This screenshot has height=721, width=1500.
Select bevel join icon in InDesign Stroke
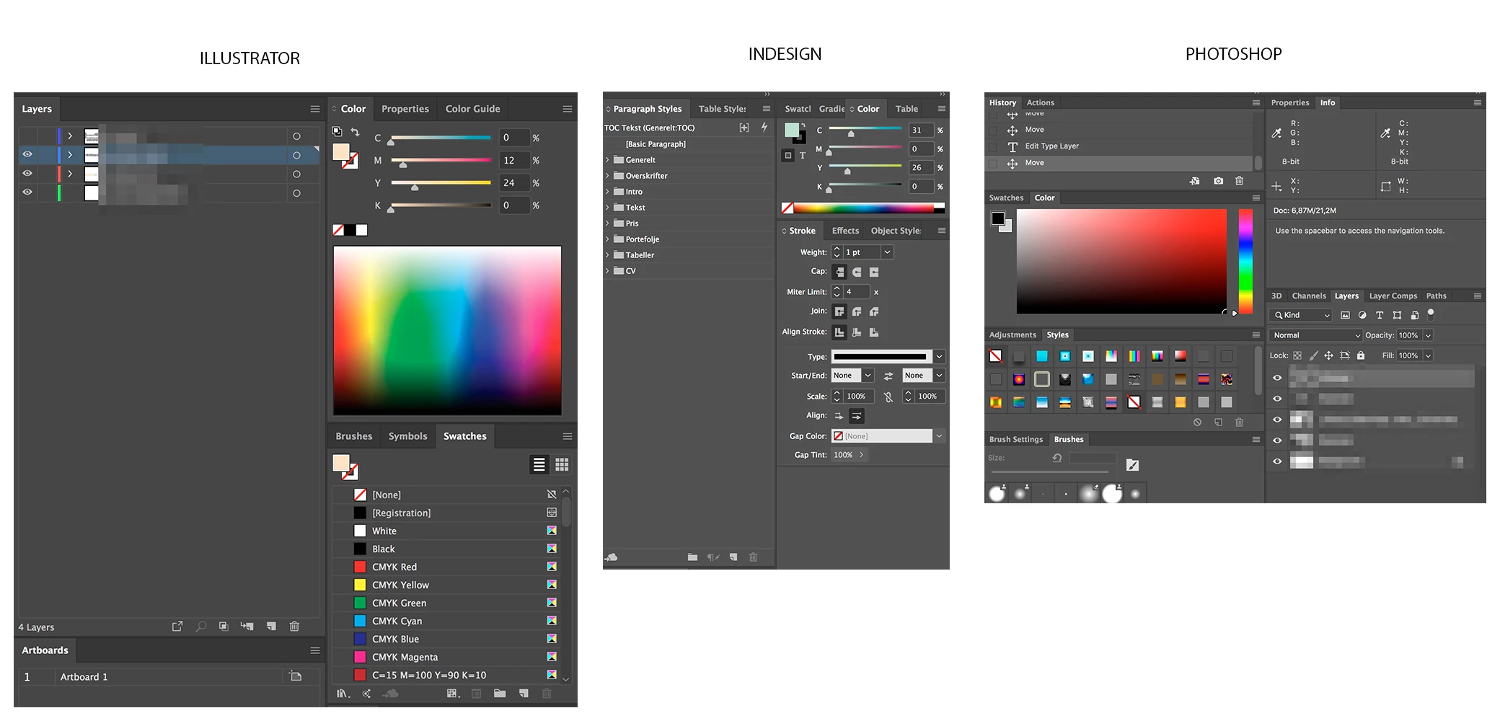point(874,311)
